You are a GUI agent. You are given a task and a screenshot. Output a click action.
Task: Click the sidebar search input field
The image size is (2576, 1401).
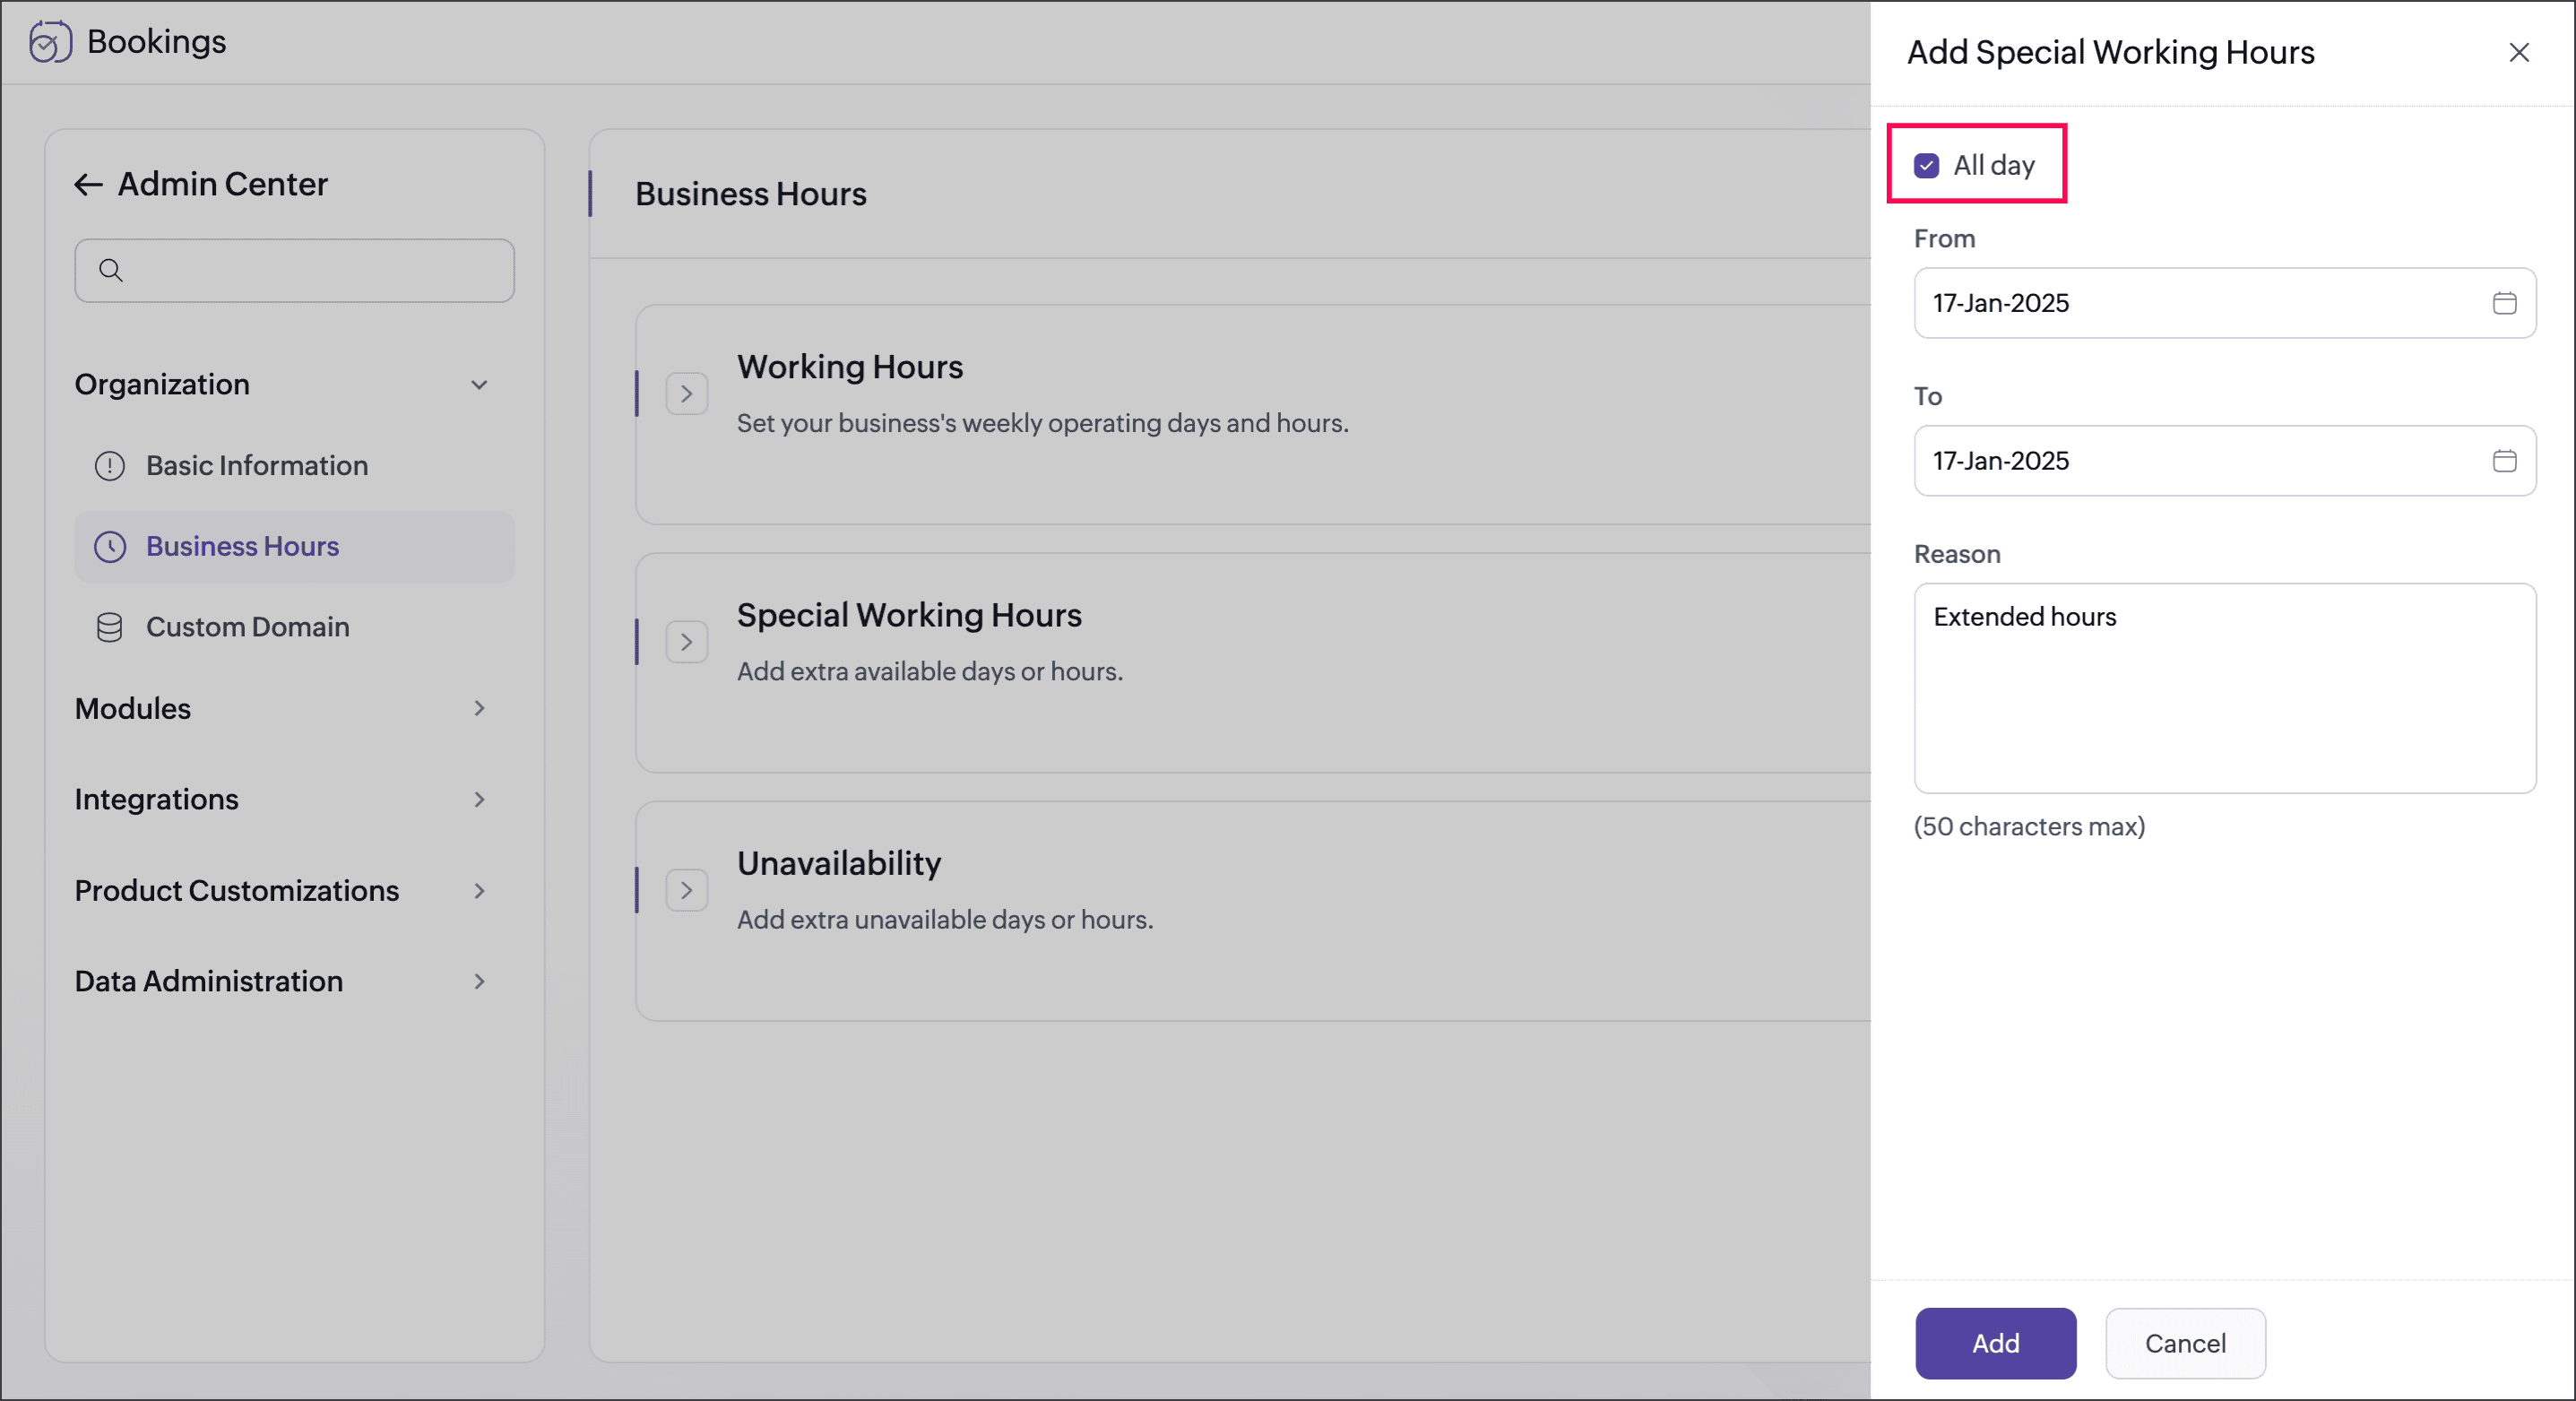point(294,270)
